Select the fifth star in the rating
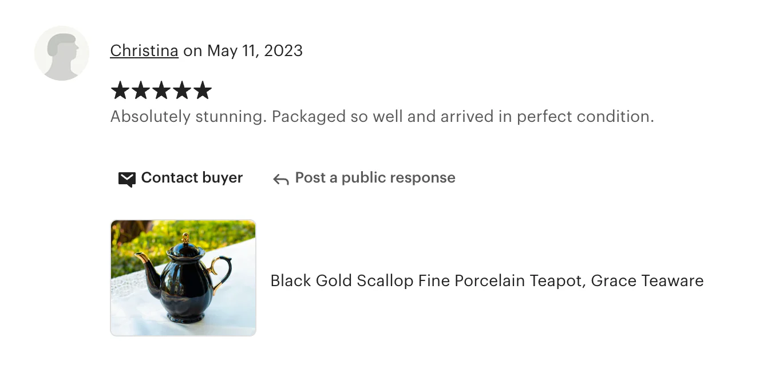 coord(203,90)
